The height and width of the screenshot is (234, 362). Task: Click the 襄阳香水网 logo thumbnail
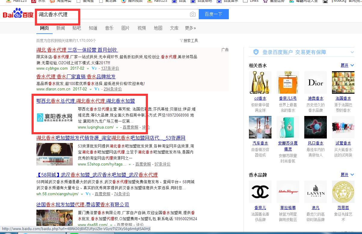tap(54, 117)
